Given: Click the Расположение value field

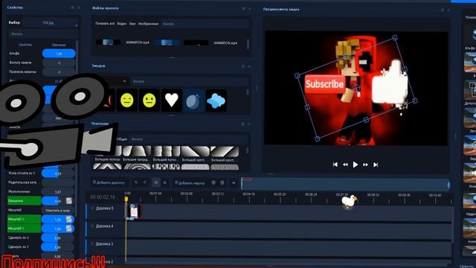Looking at the screenshot, I should pos(58,192).
